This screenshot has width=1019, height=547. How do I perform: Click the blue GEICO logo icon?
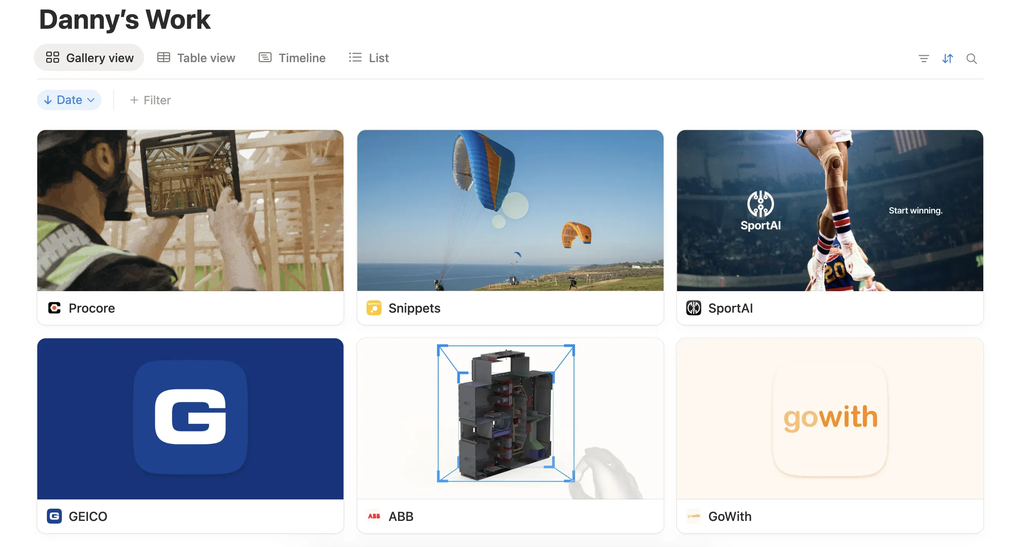point(55,516)
